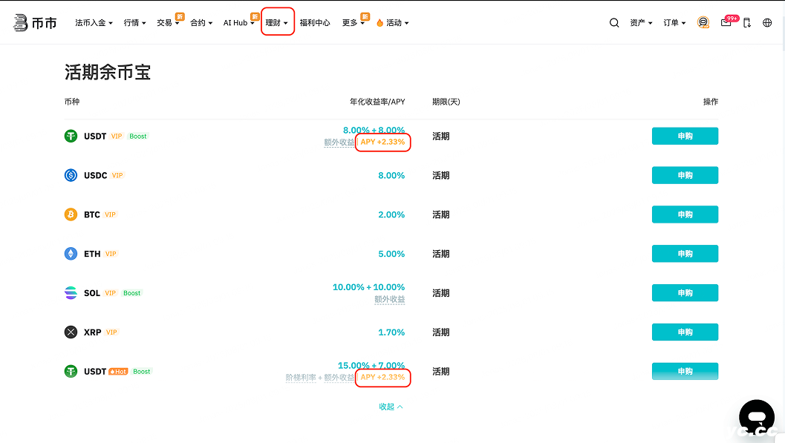785x443 pixels.
Task: Click the 额外收益 link under SOL rate
Action: 390,300
